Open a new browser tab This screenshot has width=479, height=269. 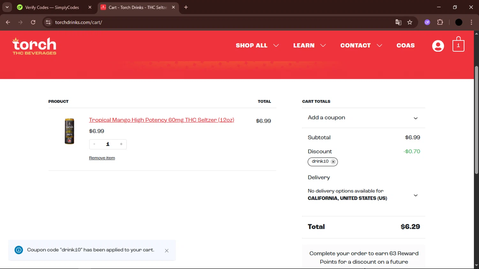coord(186,7)
